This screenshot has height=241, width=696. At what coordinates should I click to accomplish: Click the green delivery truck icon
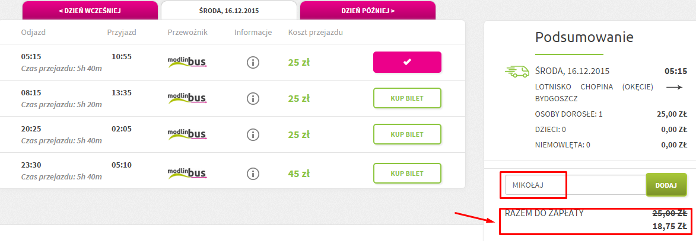coord(517,71)
